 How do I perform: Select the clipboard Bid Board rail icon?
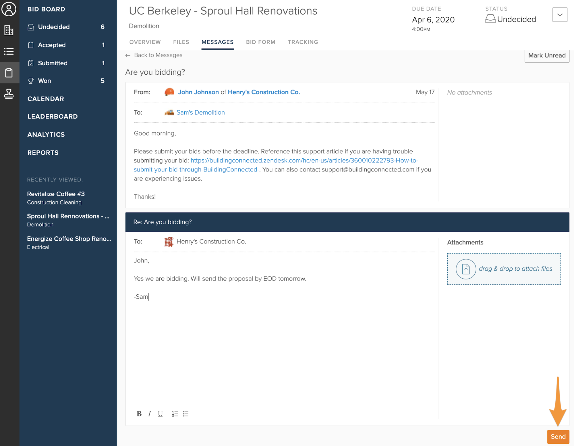(x=9, y=73)
